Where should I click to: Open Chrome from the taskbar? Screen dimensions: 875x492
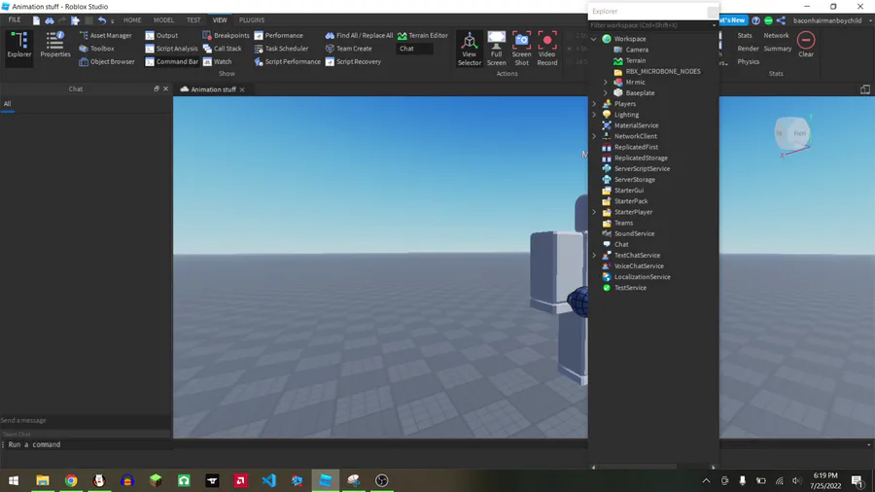(71, 480)
